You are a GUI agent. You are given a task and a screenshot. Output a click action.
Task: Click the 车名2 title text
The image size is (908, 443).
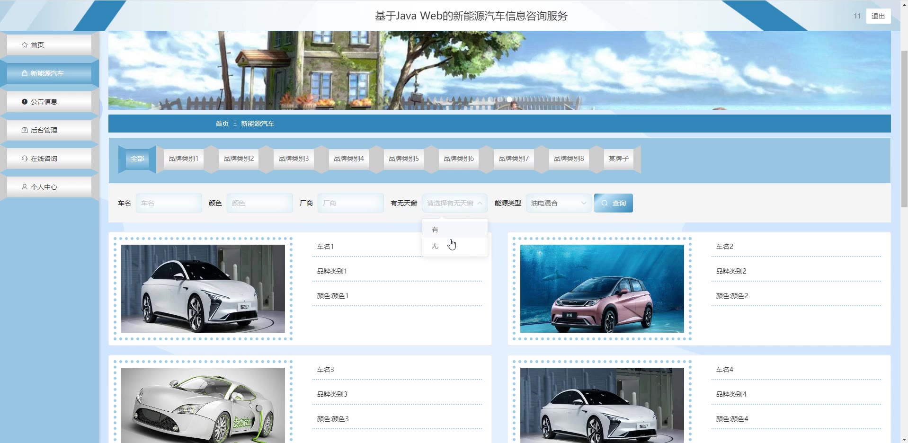725,247
